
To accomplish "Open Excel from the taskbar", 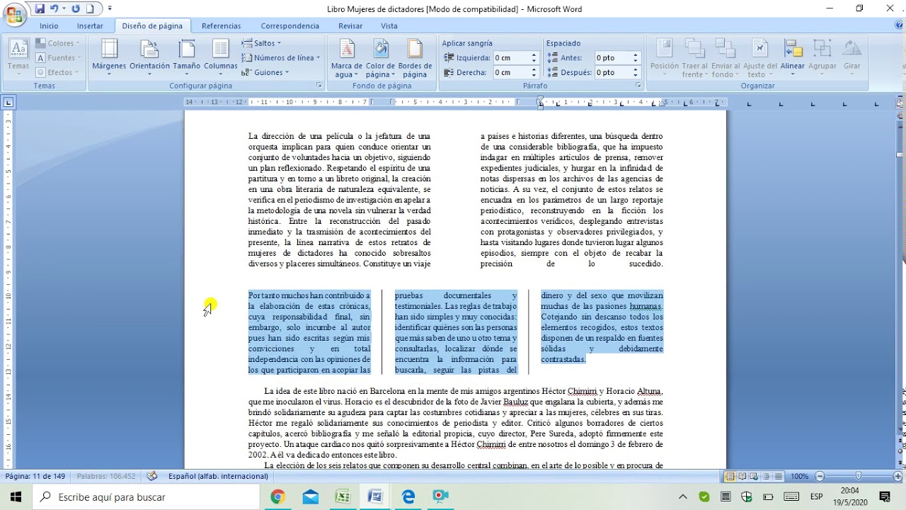I will [x=343, y=497].
